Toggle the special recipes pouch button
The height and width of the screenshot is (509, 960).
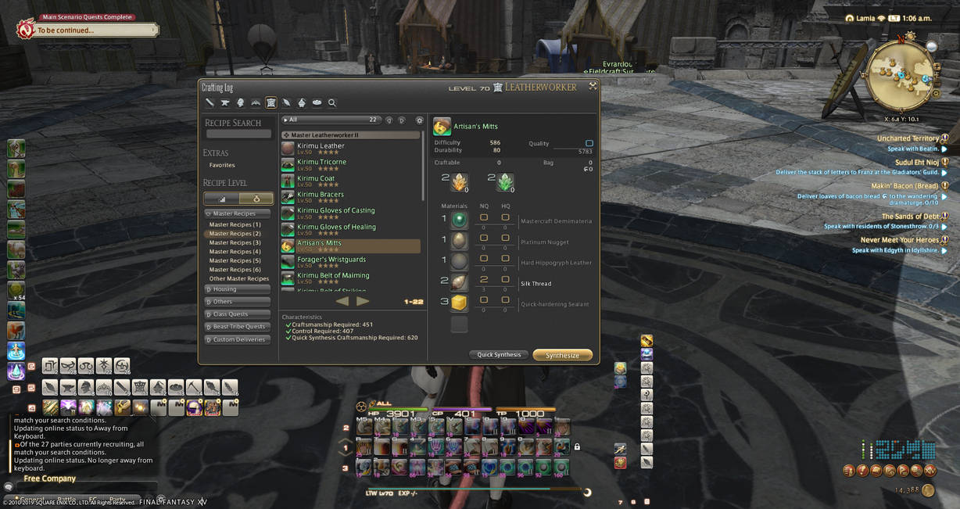(x=256, y=199)
